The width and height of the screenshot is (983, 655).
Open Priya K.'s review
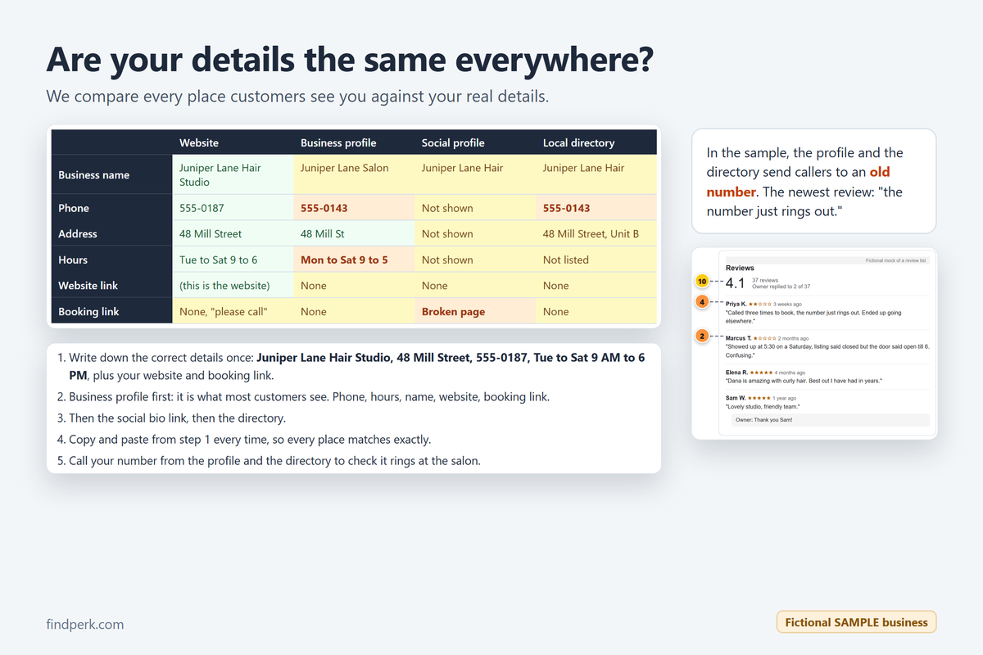point(827,313)
